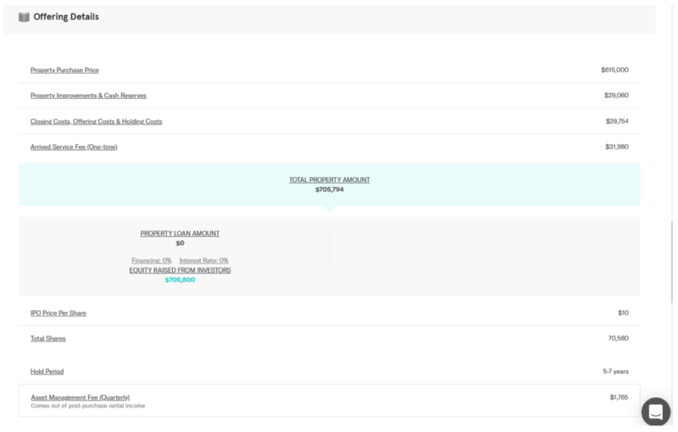The image size is (678, 432).
Task: Select the $31,980 service fee value
Action: [x=617, y=147]
